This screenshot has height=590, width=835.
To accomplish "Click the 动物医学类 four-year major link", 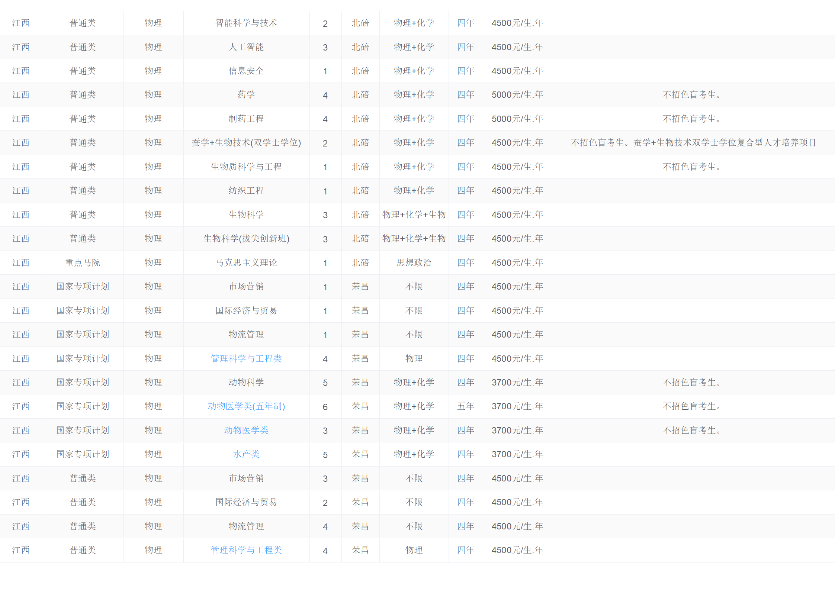I will (x=246, y=430).
